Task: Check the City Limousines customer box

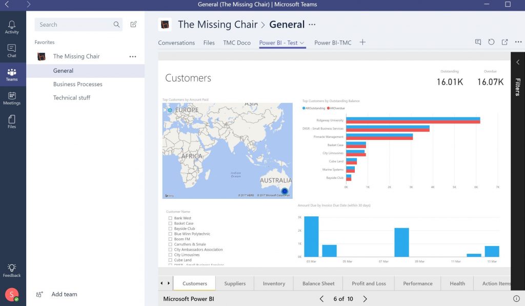Action: 170,255
